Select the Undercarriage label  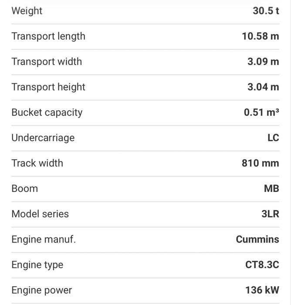[x=43, y=138]
